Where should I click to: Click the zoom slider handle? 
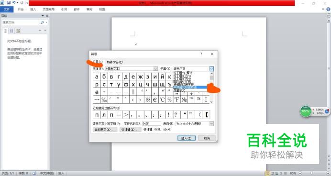click(x=311, y=173)
